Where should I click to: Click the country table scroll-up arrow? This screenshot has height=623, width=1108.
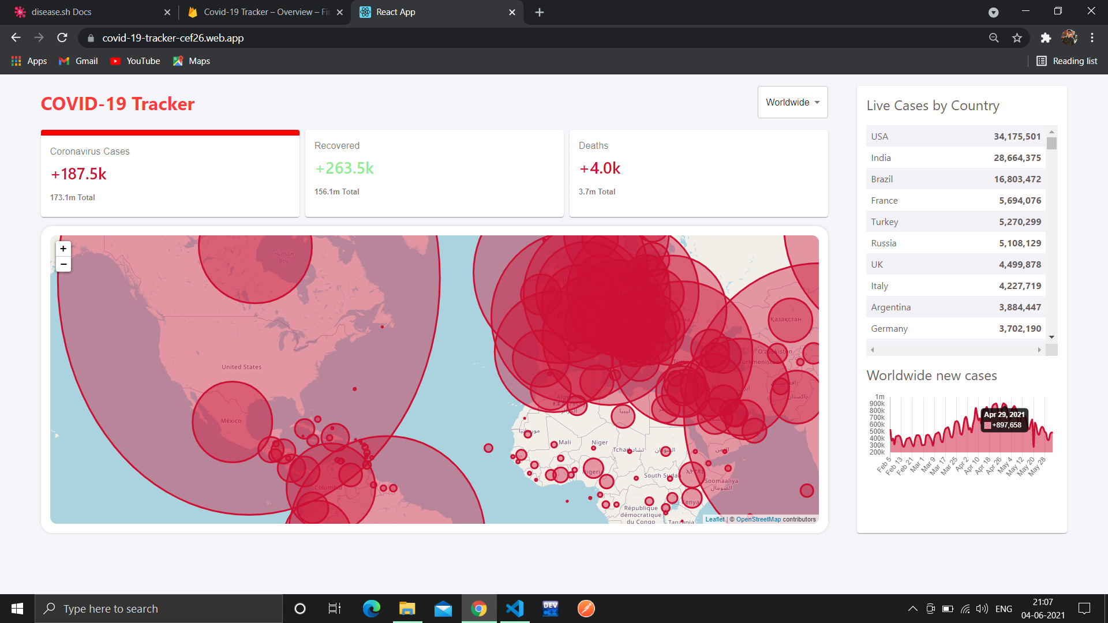(x=1051, y=131)
